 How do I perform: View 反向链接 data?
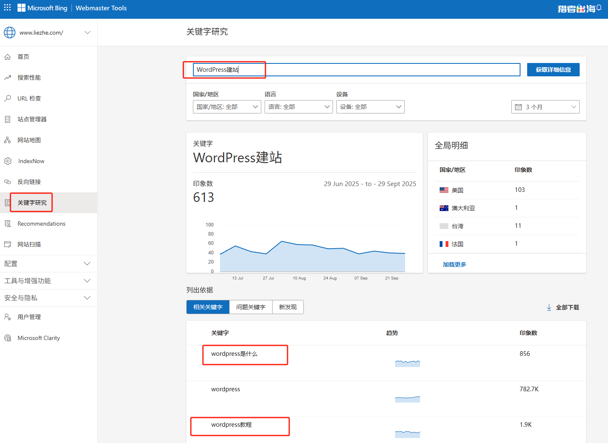29,181
